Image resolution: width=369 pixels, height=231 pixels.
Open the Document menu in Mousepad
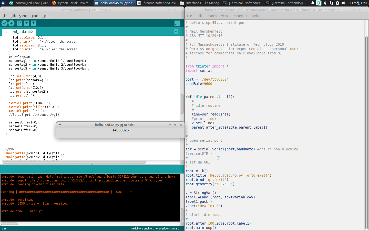coord(240,16)
